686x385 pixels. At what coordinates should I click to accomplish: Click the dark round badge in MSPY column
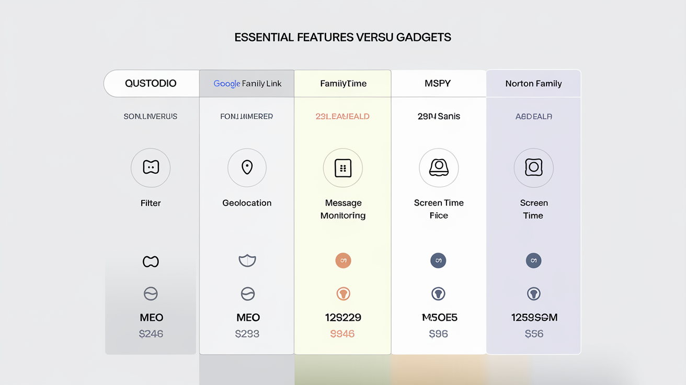(438, 261)
